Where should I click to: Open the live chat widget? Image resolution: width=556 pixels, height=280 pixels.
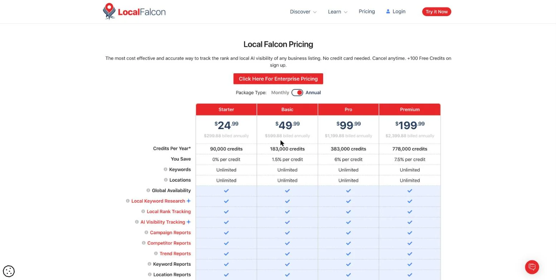(532, 267)
